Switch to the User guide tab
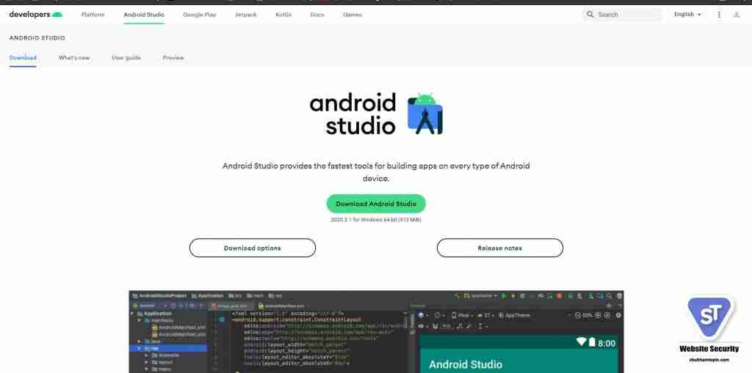 [126, 57]
